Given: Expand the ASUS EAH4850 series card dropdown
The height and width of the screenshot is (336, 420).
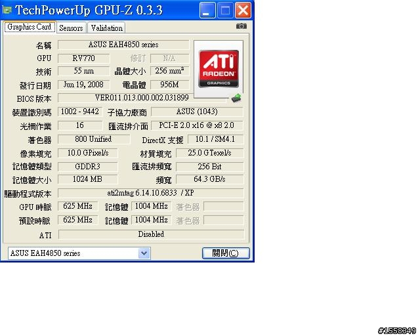Looking at the screenshot, I should coord(144,253).
